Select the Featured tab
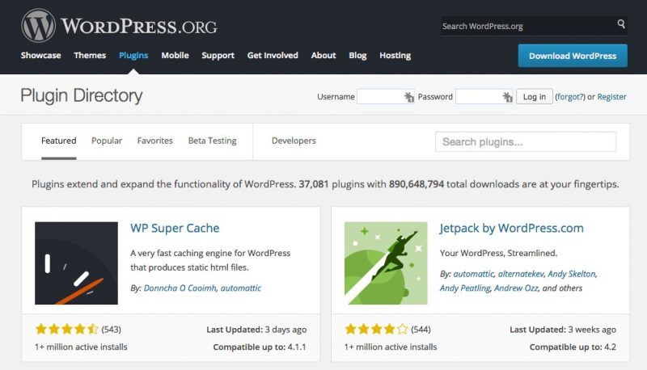The height and width of the screenshot is (370, 647). (58, 141)
